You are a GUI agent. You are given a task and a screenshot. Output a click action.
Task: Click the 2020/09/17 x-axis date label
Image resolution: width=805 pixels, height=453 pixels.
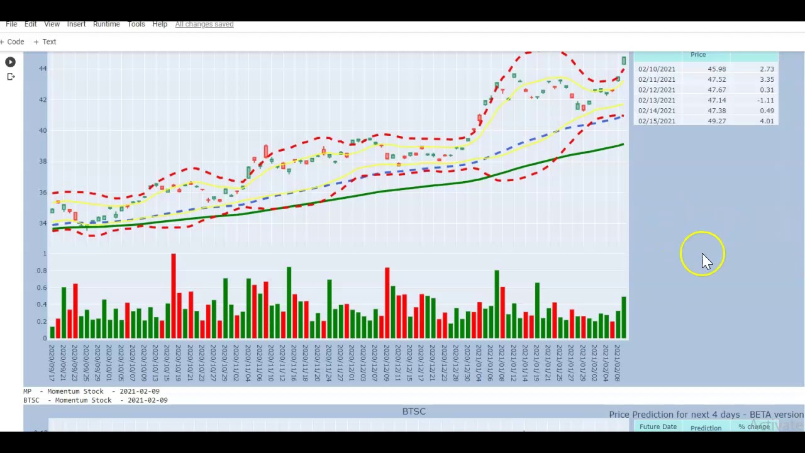[x=52, y=362]
